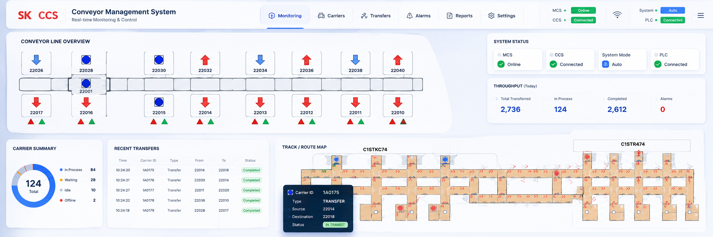
Task: Select transfer row for carrier 1A0177
Action: click(x=188, y=190)
